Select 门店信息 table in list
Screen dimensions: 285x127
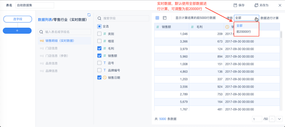[x=52, y=48]
